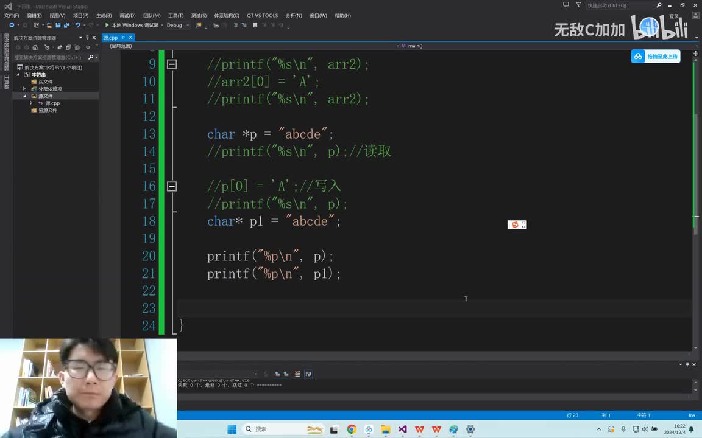Toggle the bookmark toolbar icon
The width and height of the screenshot is (702, 438).
[255, 25]
